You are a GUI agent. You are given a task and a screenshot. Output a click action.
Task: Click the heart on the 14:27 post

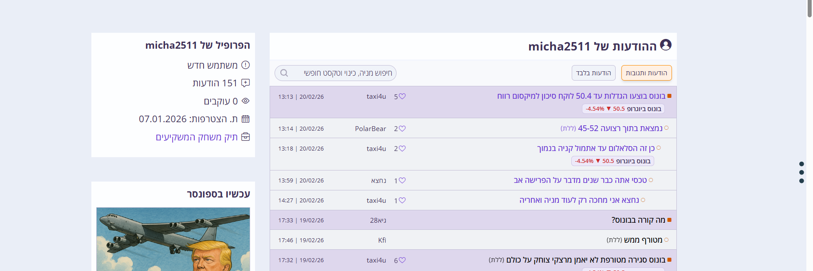click(x=402, y=201)
